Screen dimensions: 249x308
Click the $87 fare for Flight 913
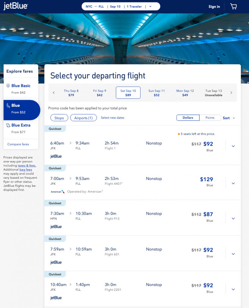pos(208,214)
